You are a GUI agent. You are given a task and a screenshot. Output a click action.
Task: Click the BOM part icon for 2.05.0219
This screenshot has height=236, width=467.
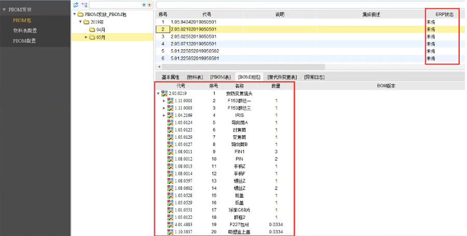[x=164, y=94]
